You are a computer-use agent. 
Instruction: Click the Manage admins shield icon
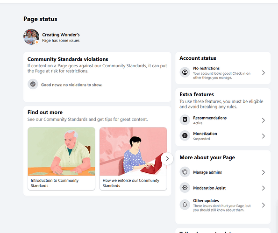tap(185, 172)
